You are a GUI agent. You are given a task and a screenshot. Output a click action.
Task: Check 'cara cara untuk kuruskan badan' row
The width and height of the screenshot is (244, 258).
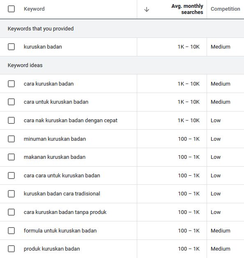[12, 176]
